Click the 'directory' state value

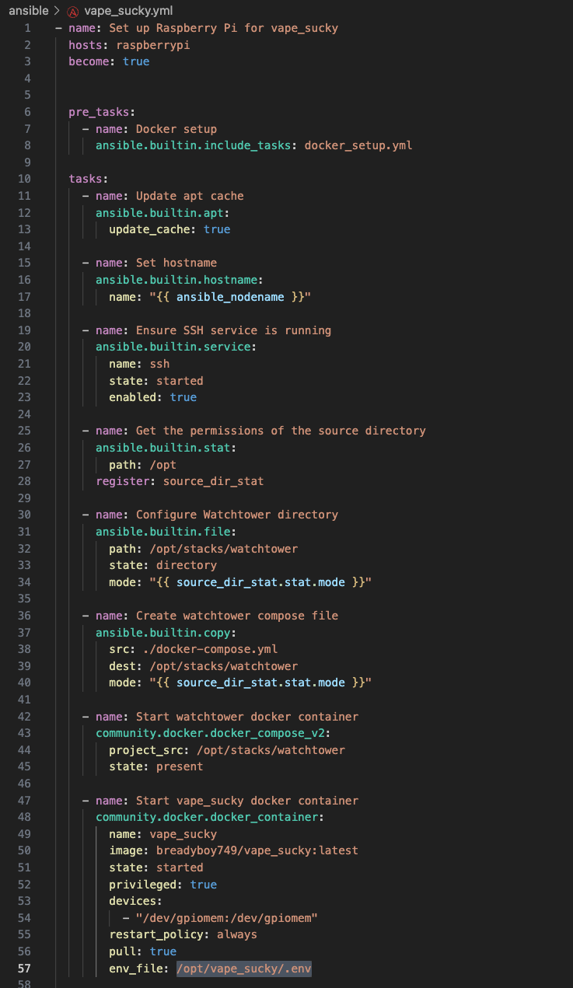187,565
